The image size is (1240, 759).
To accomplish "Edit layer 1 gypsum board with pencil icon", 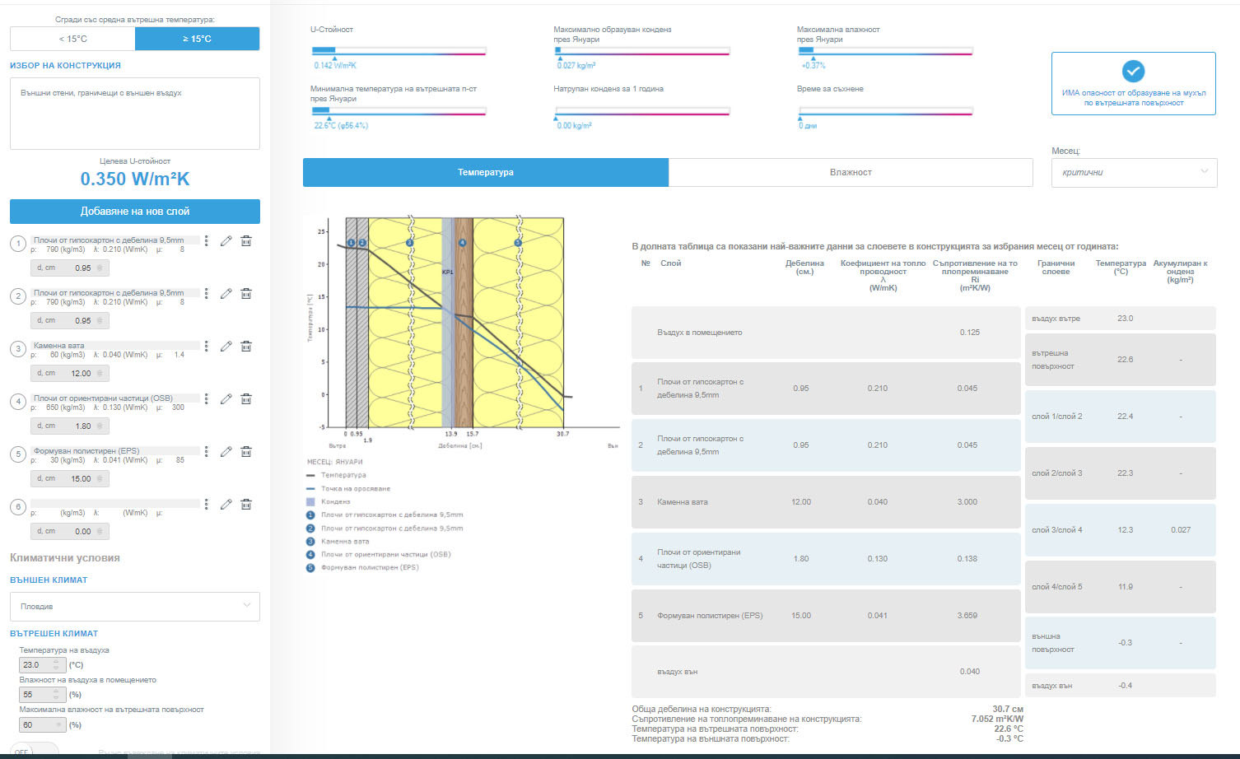I will tap(226, 241).
